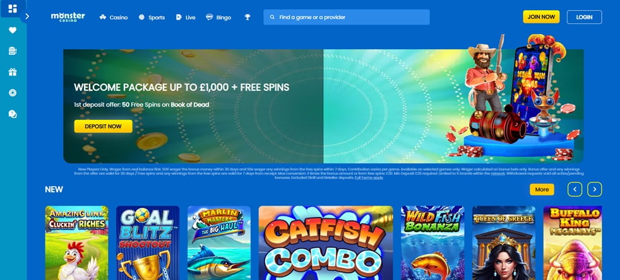Screen dimensions: 620x280
Task: Click the Monster Casino logo
Action: pyautogui.click(x=68, y=16)
